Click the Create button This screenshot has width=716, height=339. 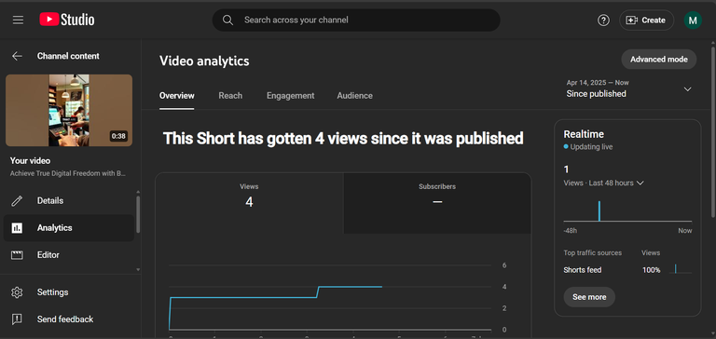646,20
